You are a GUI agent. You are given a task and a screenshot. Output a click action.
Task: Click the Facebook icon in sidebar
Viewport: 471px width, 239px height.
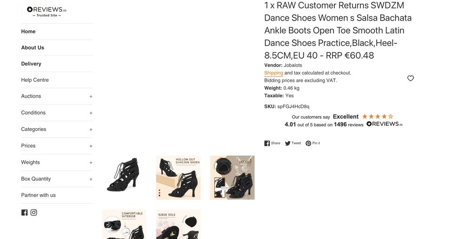tap(24, 212)
